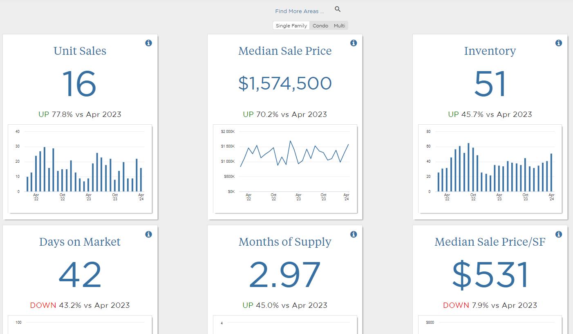573x334 pixels.
Task: Switch to Multi property type
Action: pyautogui.click(x=339, y=26)
